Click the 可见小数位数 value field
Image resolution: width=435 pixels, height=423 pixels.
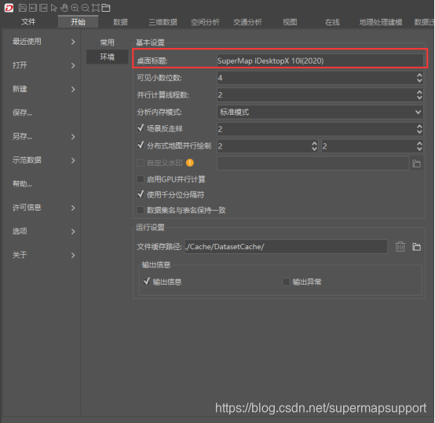[316, 78]
